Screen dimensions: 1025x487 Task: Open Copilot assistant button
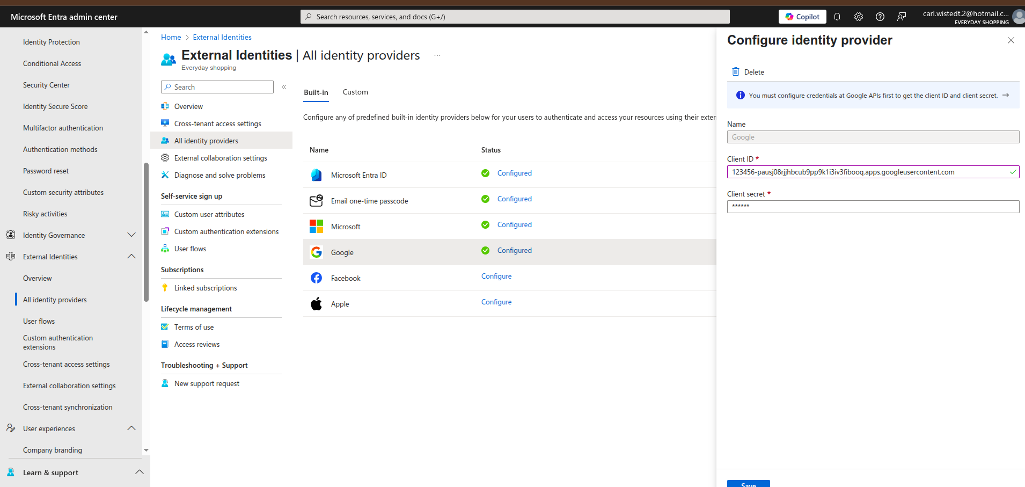(802, 17)
